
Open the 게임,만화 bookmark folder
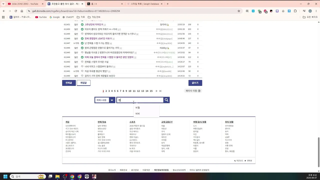(94, 17)
